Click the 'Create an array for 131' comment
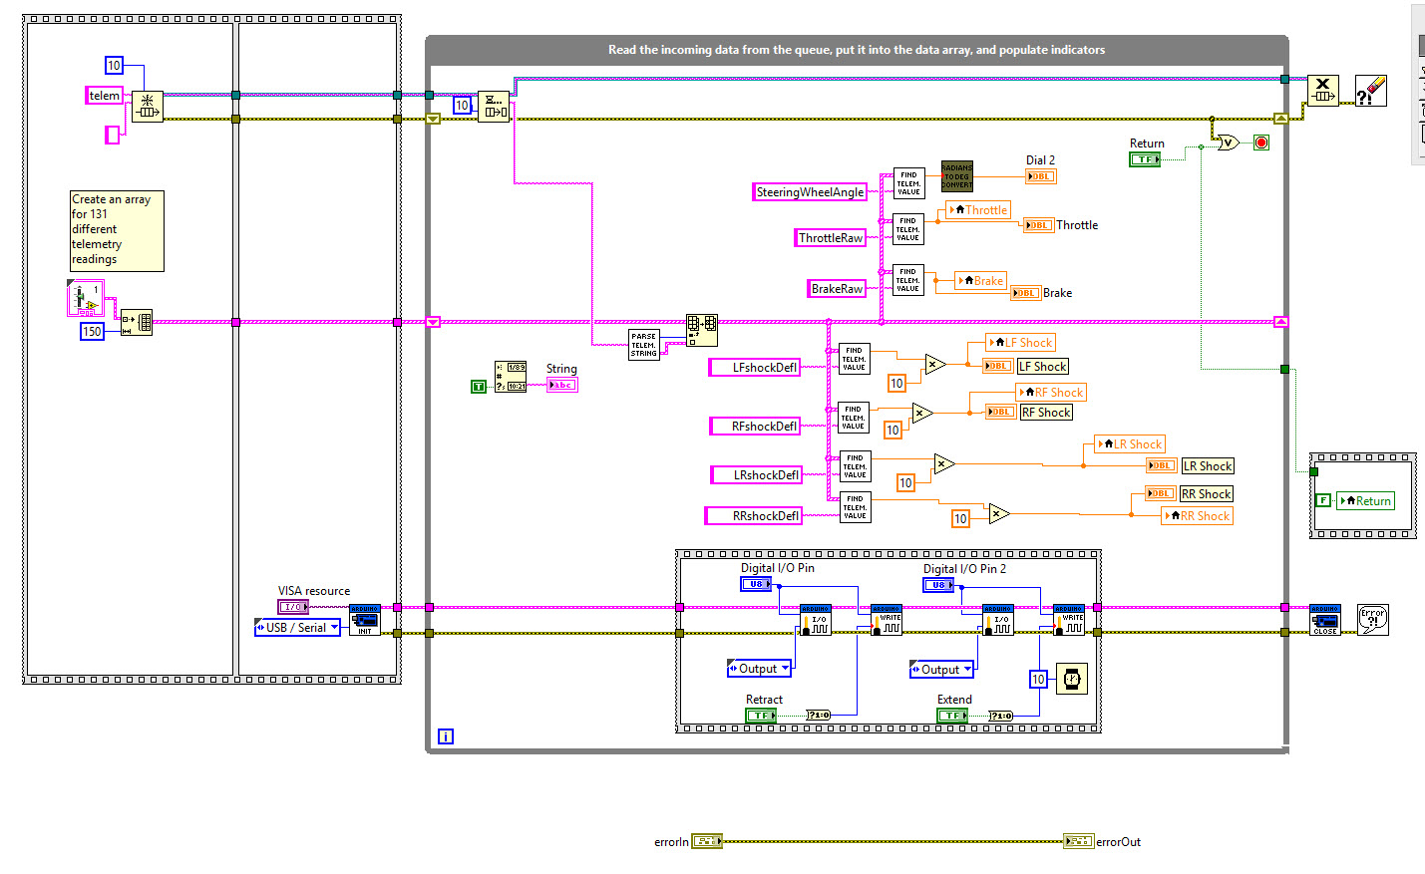This screenshot has width=1425, height=874. pos(117,230)
